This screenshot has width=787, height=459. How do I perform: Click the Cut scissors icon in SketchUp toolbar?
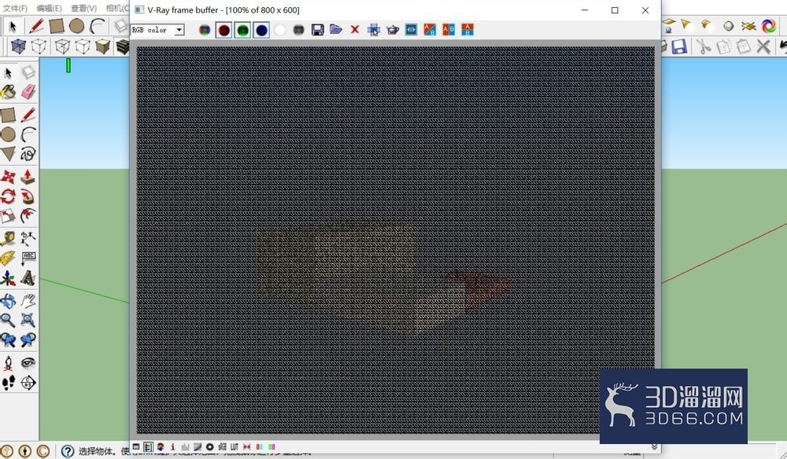[x=704, y=46]
